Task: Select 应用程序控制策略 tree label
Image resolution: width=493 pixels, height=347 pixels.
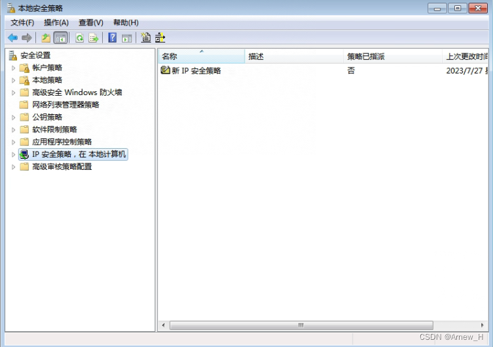Action: pyautogui.click(x=62, y=142)
